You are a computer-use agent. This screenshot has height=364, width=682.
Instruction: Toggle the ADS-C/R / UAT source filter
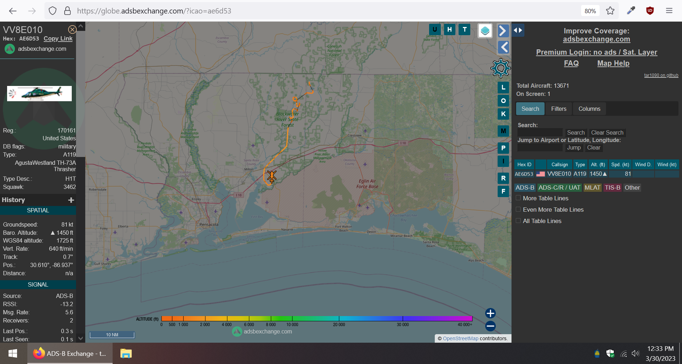[559, 188]
